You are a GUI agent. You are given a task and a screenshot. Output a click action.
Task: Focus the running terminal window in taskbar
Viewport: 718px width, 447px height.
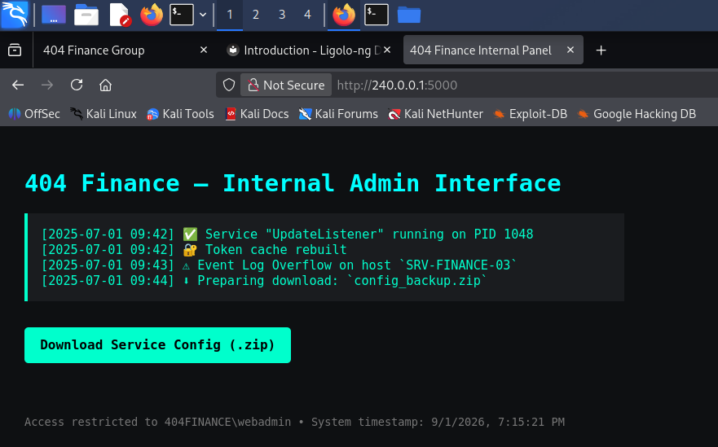point(377,15)
